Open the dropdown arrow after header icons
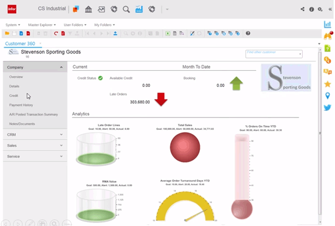 [167, 9]
